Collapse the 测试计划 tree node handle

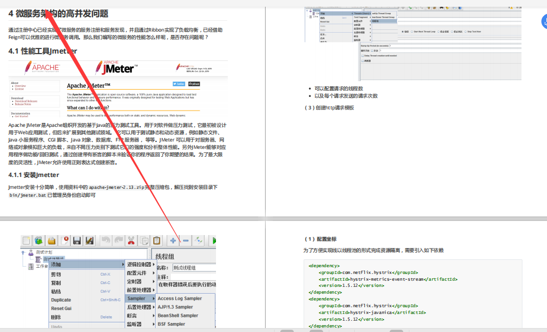point(23,252)
